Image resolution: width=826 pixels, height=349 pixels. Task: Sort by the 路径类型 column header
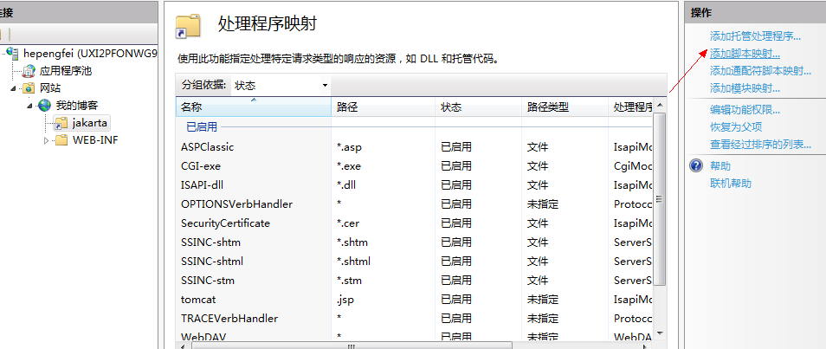click(x=563, y=107)
